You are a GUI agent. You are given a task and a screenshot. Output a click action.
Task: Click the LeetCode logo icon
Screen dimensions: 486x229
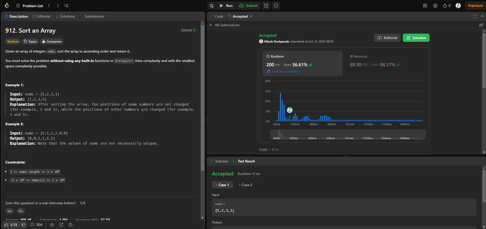(x=7, y=6)
